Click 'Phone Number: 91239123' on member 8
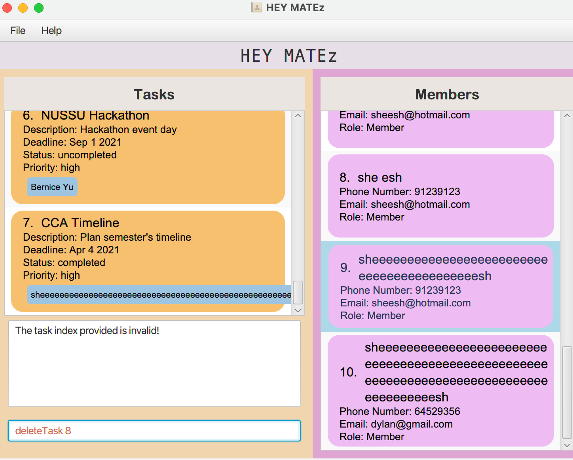 tap(400, 192)
